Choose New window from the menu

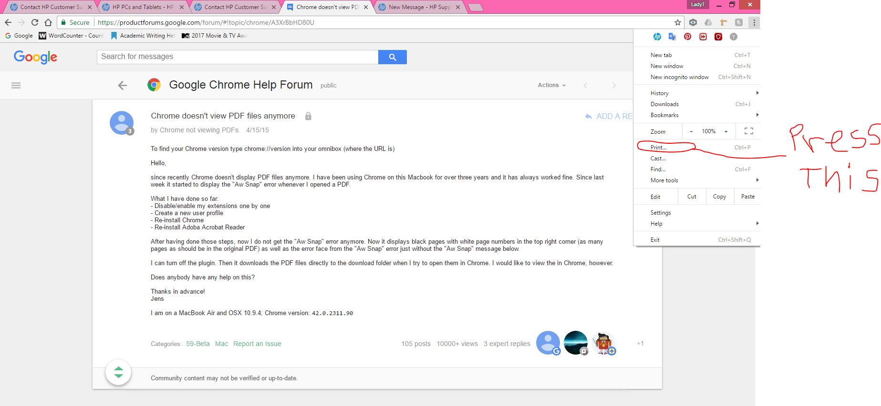point(696,66)
